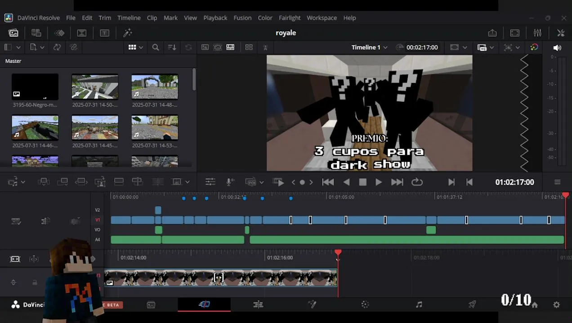Play the timeline forward
572x323 pixels.
coord(379,182)
